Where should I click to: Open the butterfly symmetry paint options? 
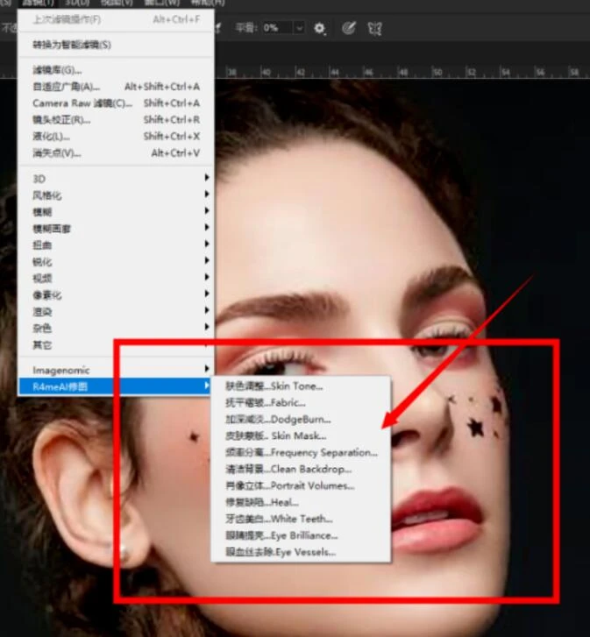click(374, 28)
